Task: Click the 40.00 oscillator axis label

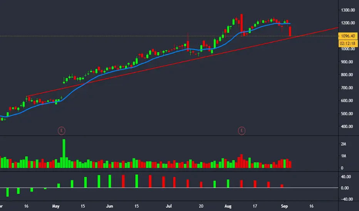Action: point(346,177)
